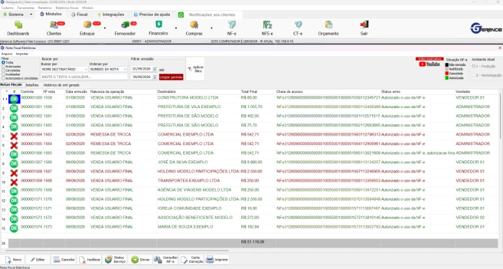This screenshot has height=269, width=503.
Task: Open the Estoque box icon
Action: [87, 25]
